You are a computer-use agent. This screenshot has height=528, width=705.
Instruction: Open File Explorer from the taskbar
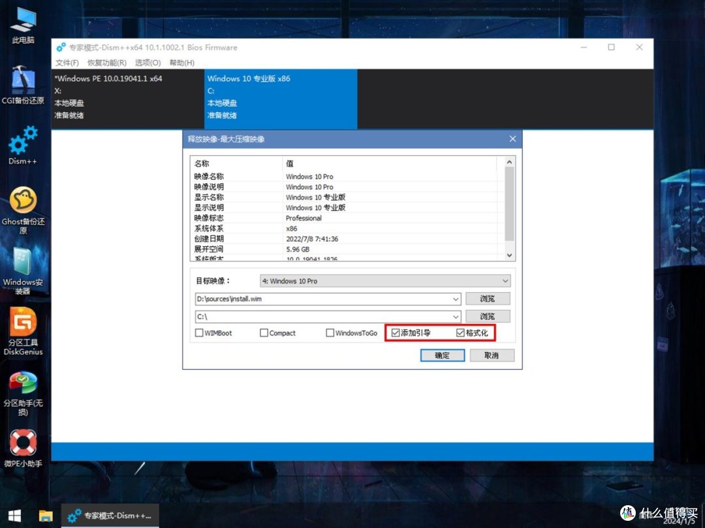(46, 516)
